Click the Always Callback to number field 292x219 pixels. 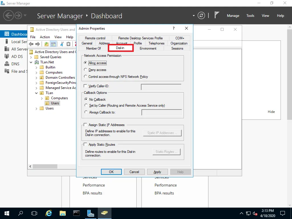[x=162, y=112]
